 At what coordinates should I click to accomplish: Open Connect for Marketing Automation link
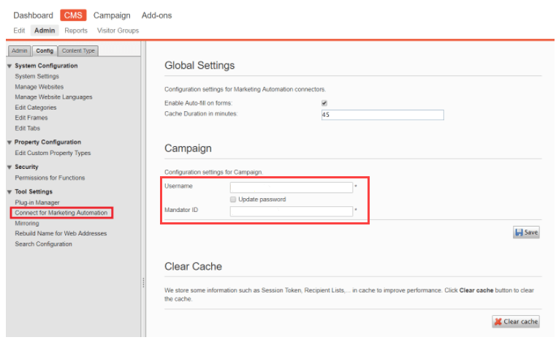pos(61,213)
